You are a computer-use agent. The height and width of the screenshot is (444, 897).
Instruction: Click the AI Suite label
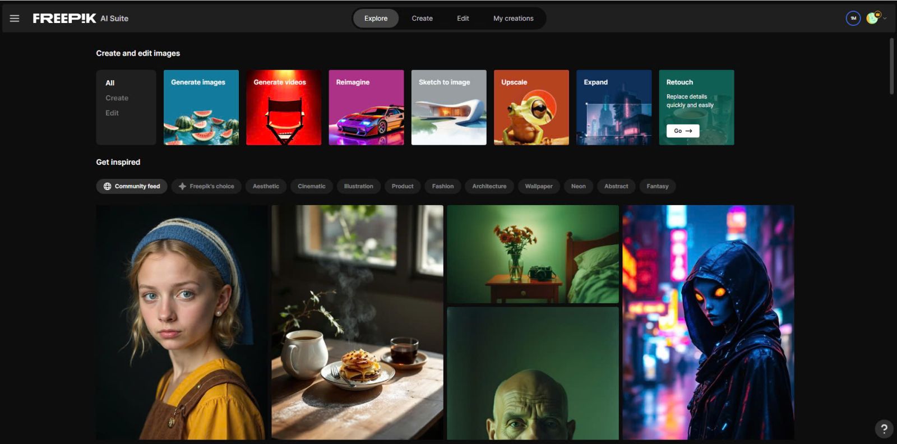114,18
